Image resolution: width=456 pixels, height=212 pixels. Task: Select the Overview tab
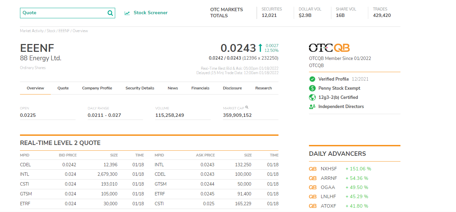pos(35,88)
